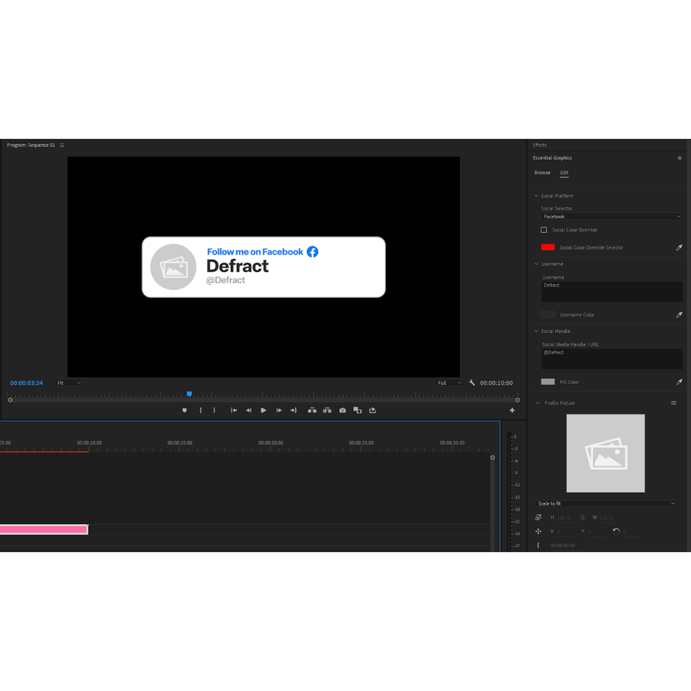Switch to the Browse tab
691x691 pixels.
click(x=542, y=173)
